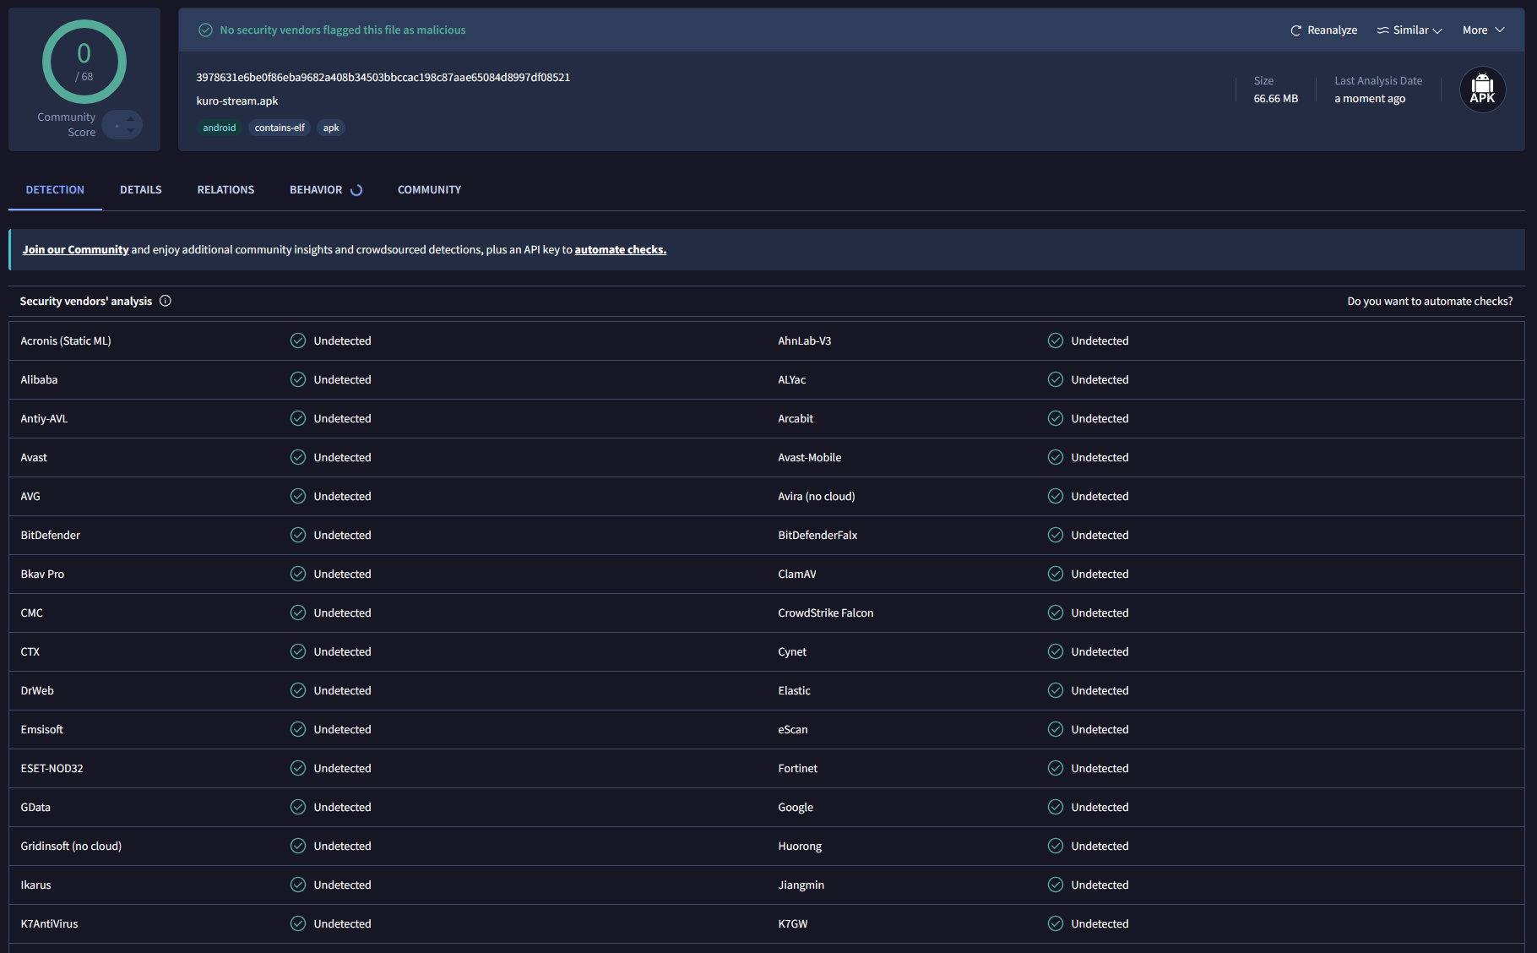Click the check icon in CTX row
1537x953 pixels.
(x=298, y=651)
